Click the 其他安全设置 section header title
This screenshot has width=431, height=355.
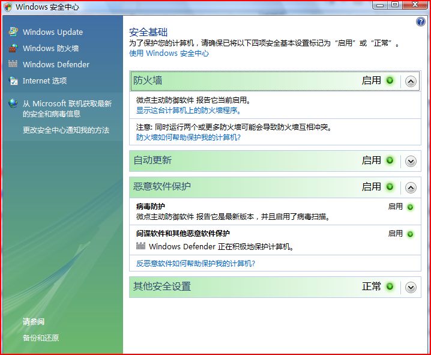[162, 287]
